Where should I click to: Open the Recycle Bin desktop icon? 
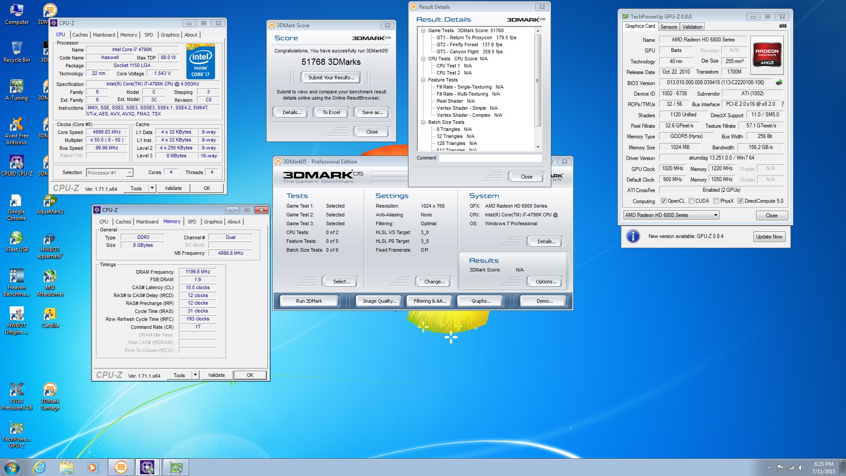click(x=17, y=52)
